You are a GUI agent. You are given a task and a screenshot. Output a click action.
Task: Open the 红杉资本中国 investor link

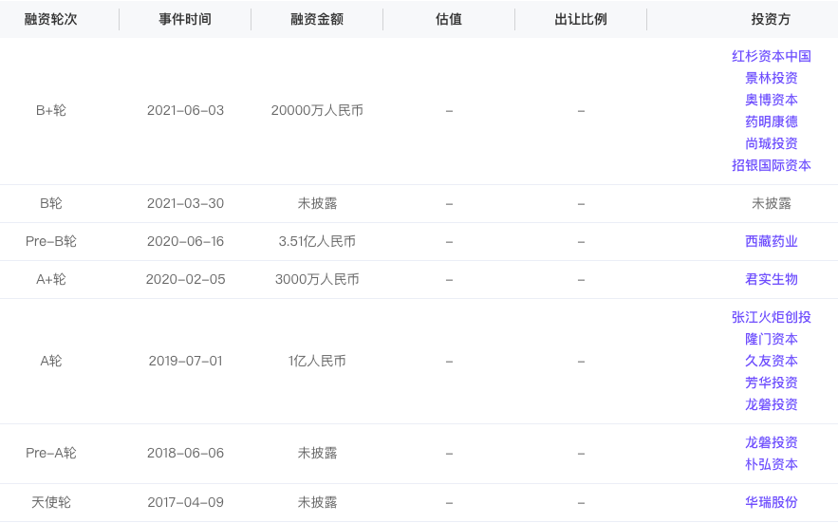click(771, 56)
